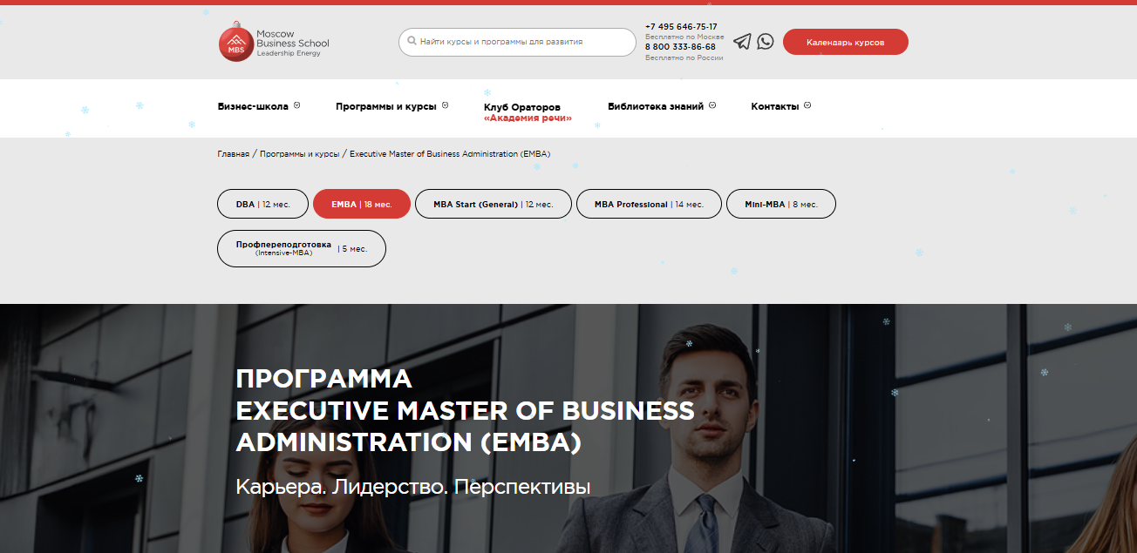Open the Календарь курсов button

tap(846, 42)
